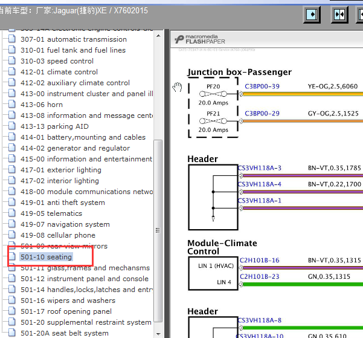Screen dimensions: 363x338
Task: Select 412-02 auxiliary climate control
Action: tap(75, 83)
